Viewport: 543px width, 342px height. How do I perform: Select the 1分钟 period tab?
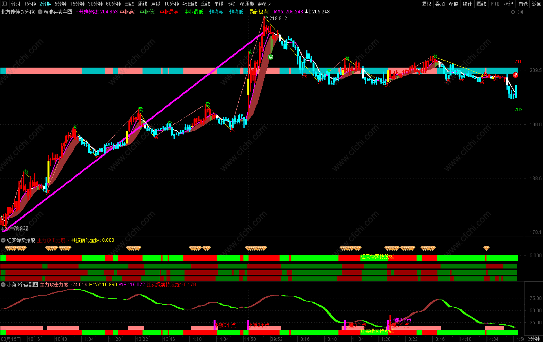30,4
